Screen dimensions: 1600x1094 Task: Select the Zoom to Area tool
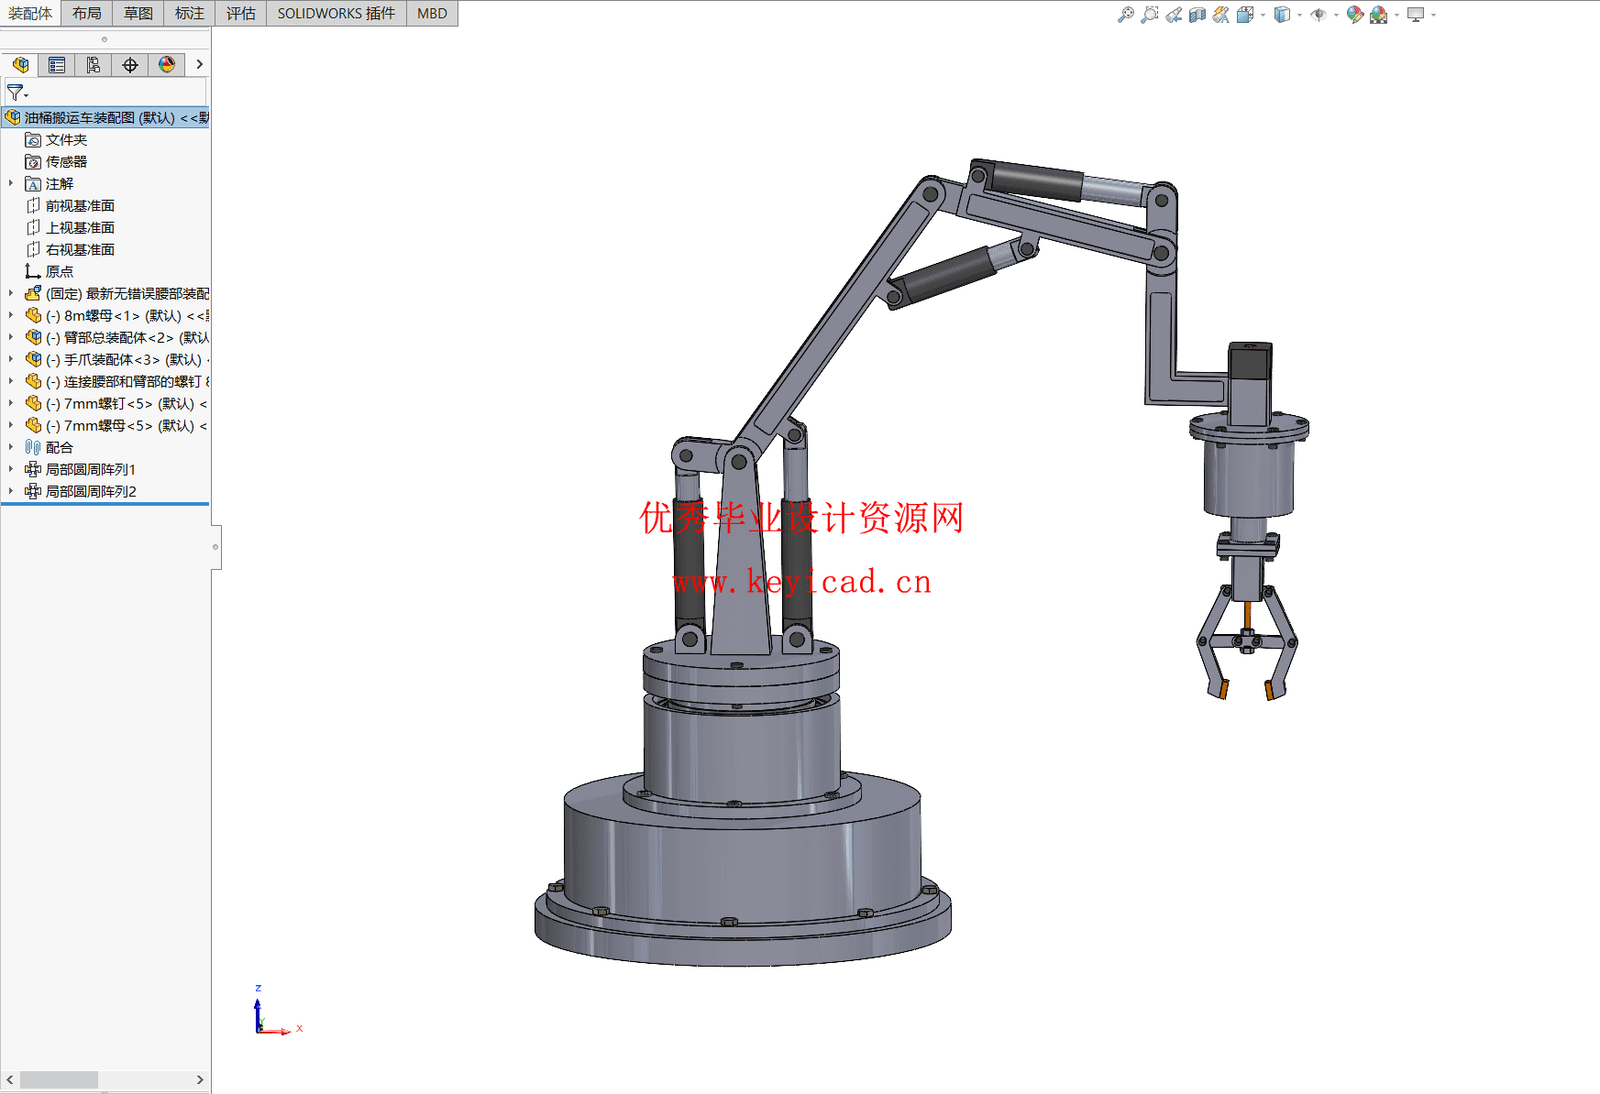(x=1149, y=15)
